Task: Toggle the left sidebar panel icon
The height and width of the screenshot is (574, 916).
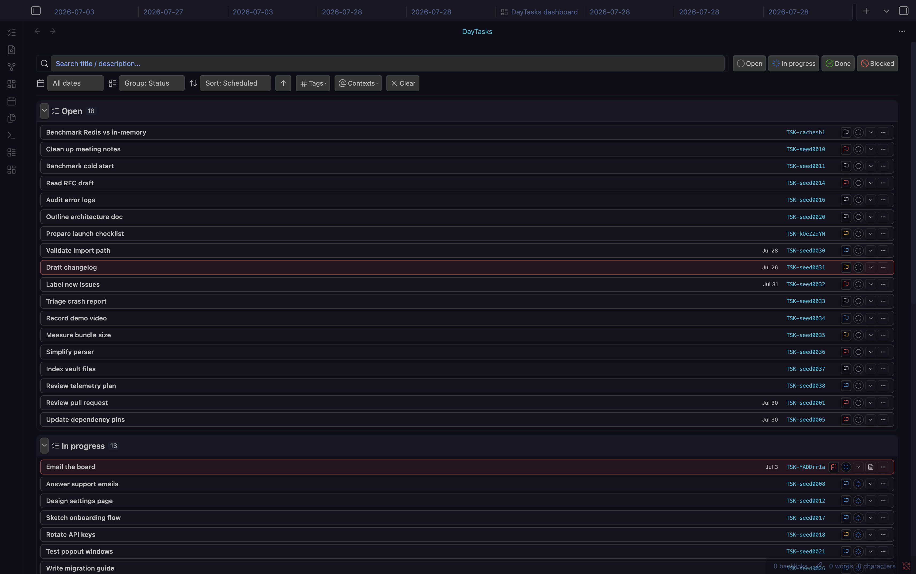Action: point(36,11)
